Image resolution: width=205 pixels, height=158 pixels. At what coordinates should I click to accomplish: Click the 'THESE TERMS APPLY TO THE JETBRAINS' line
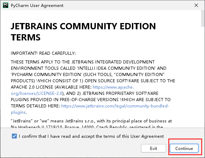click(83, 62)
